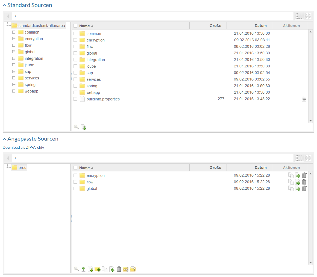
Task: Click search icon in Standard Sourcen toolbar
Action: [x=77, y=127]
